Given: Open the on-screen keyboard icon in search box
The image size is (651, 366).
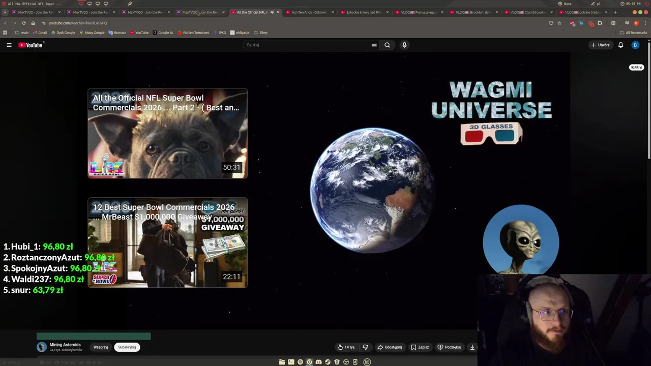Looking at the screenshot, I should 374,45.
